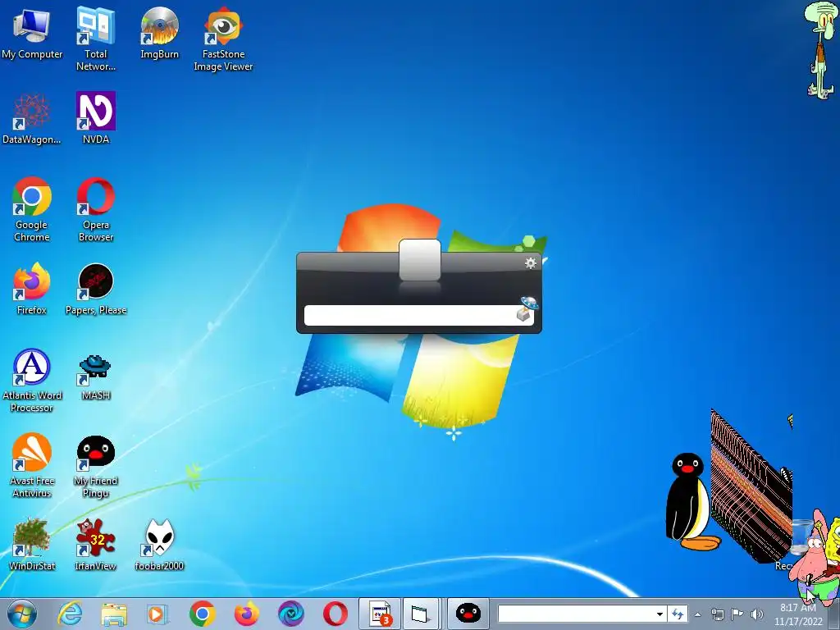Open the Action Center flag tray icon
Screen dimensions: 840x630
point(737,614)
